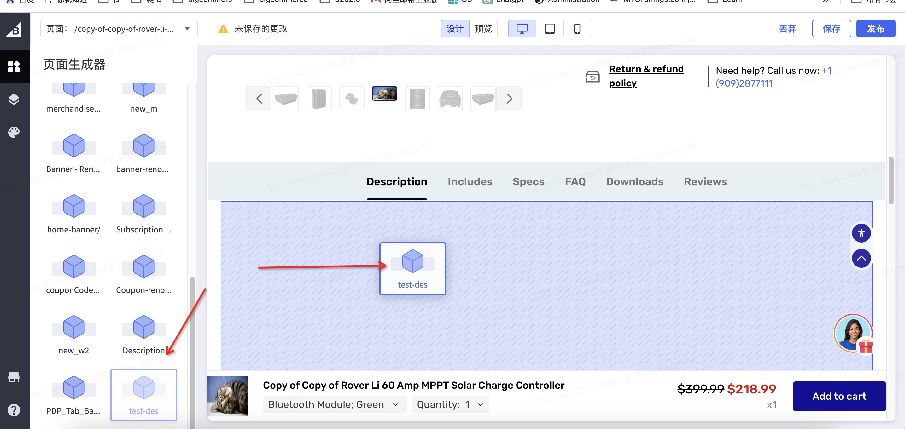Click the 丢弃 discard button

pos(787,28)
